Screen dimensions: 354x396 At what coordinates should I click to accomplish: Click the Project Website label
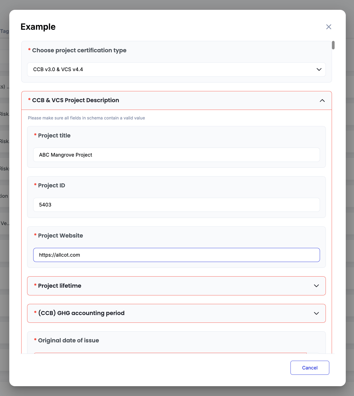pyautogui.click(x=61, y=236)
